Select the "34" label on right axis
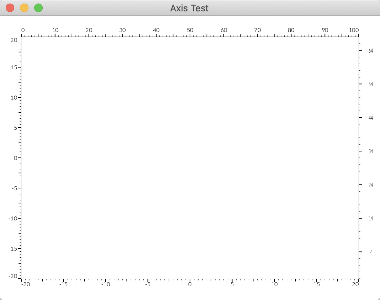Image resolution: width=380 pixels, height=300 pixels. [370, 151]
